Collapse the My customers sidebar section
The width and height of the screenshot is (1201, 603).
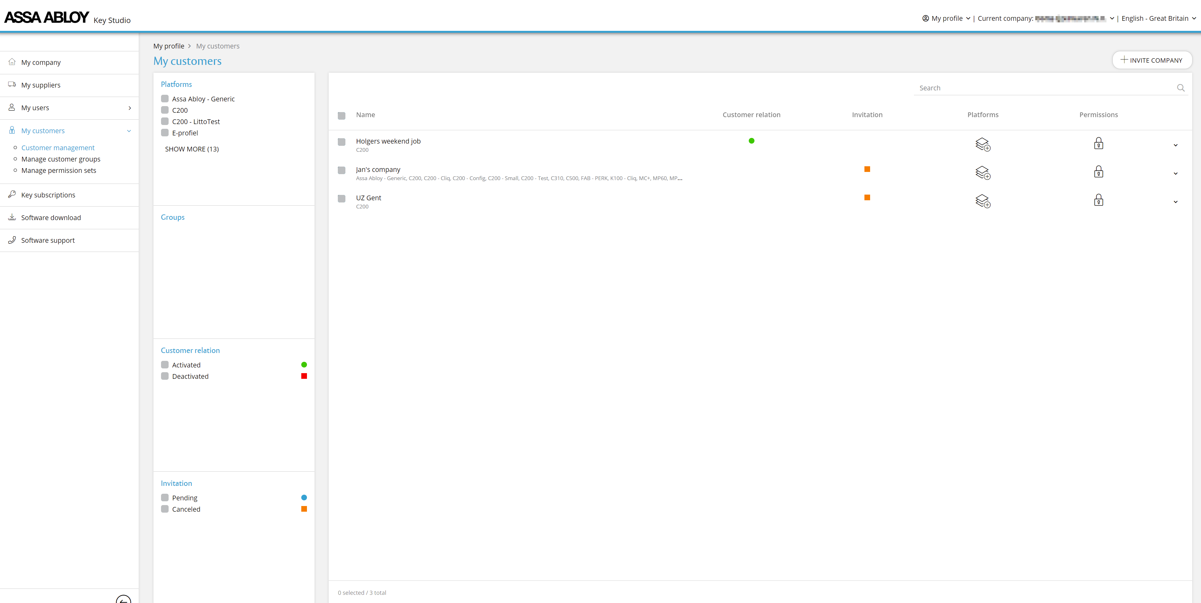[x=129, y=130]
